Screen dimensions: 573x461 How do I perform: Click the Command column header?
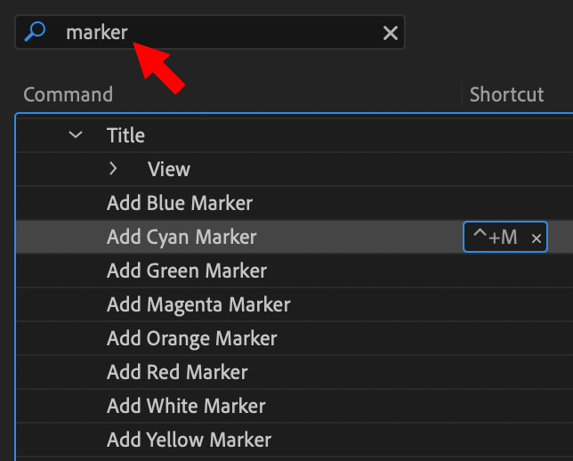[x=68, y=94]
